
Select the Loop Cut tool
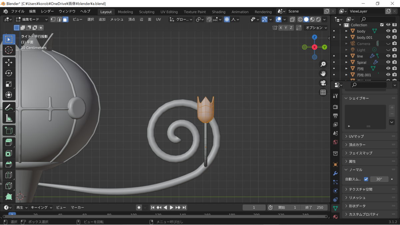(x=9, y=175)
